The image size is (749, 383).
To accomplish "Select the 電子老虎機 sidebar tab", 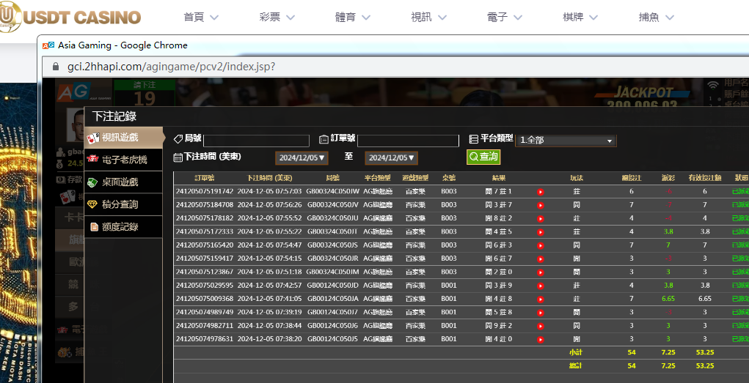I will (x=123, y=160).
